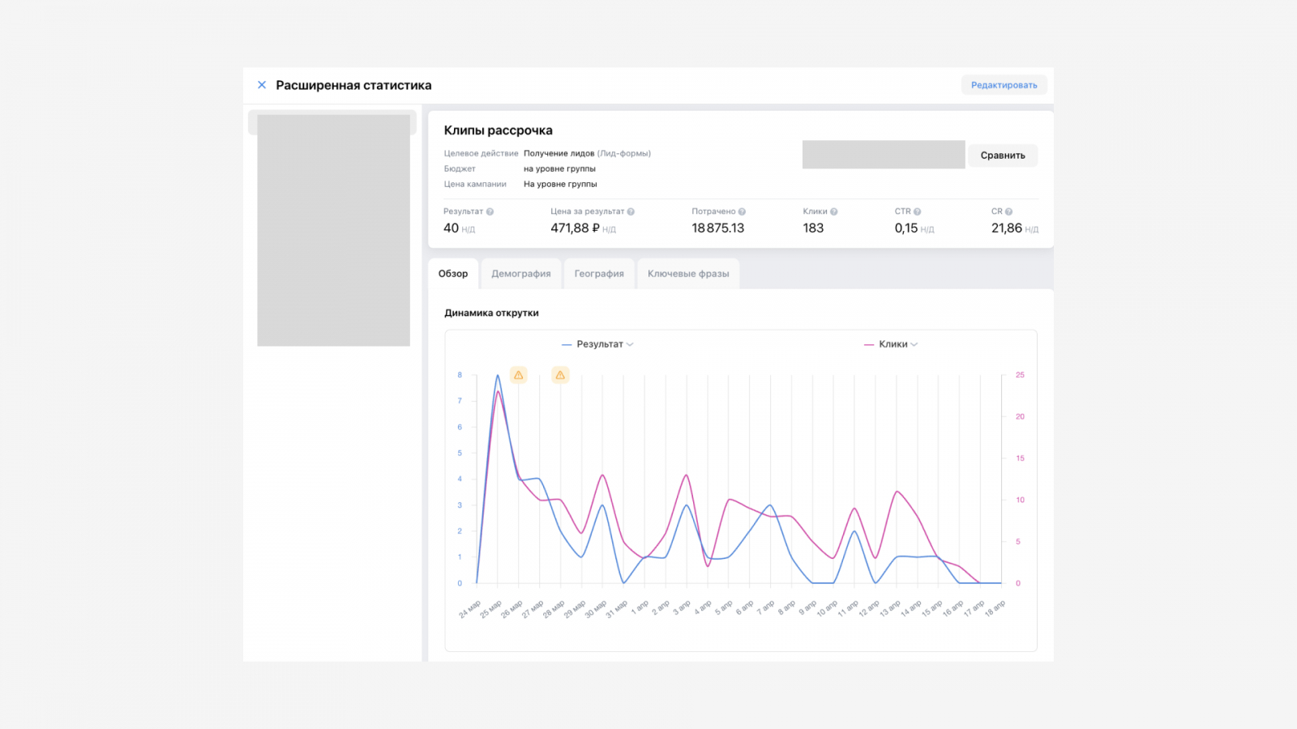Click second warning triangle marker on chart
Screen dimensions: 1297x729
560,375
